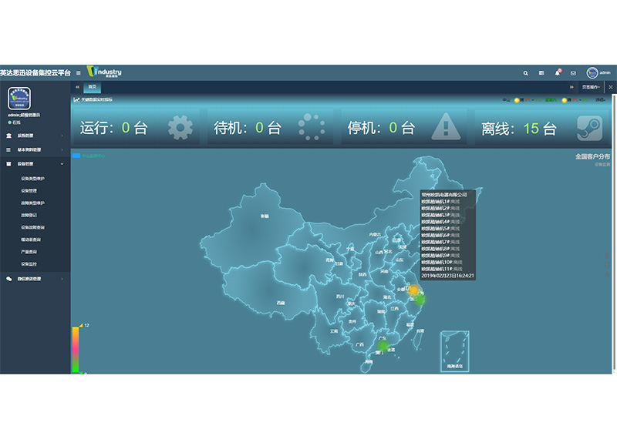617x439 pixels.
Task: Click the line-chart icon in panel header
Action: coord(76,100)
